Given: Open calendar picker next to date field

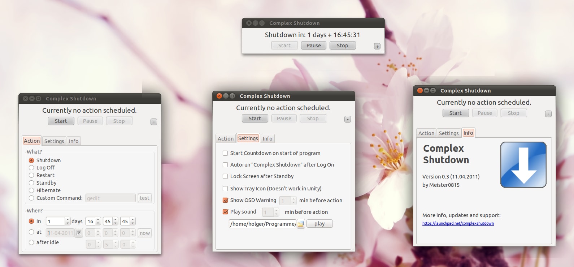Looking at the screenshot, I should coord(79,233).
